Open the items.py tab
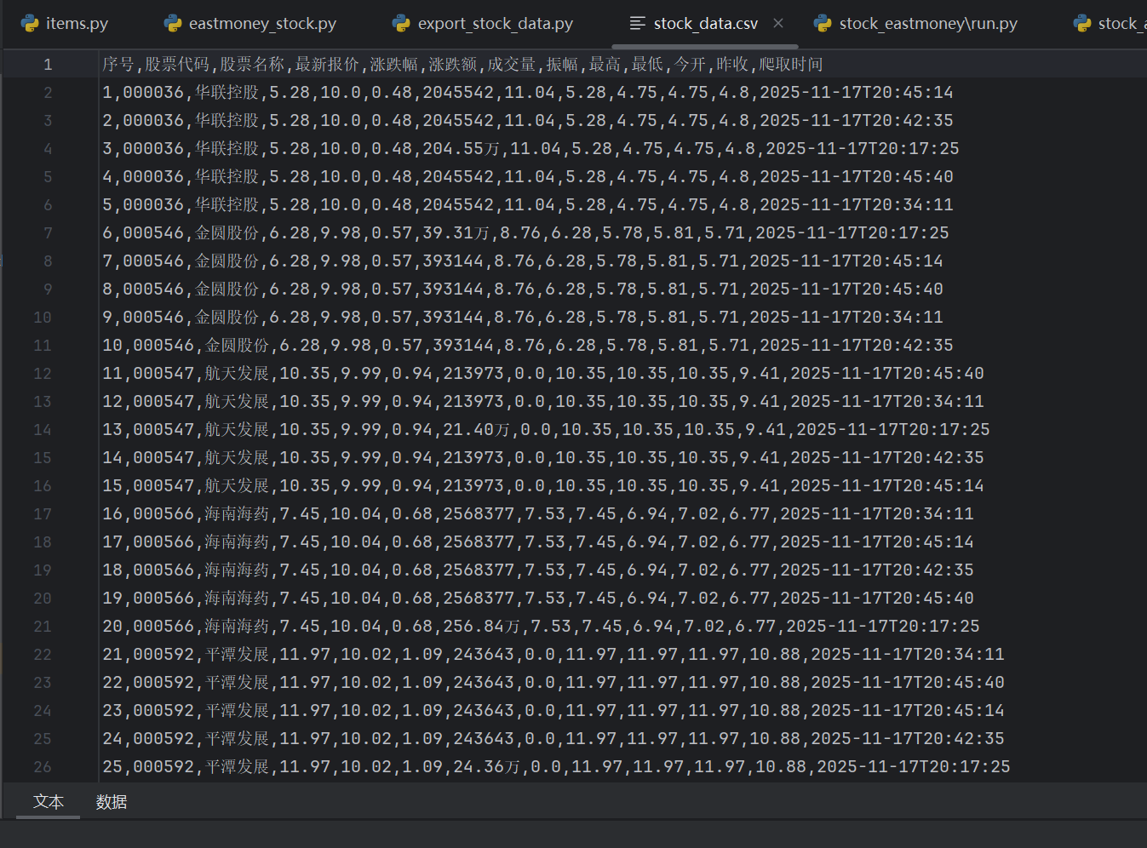The image size is (1147, 848). (65, 24)
